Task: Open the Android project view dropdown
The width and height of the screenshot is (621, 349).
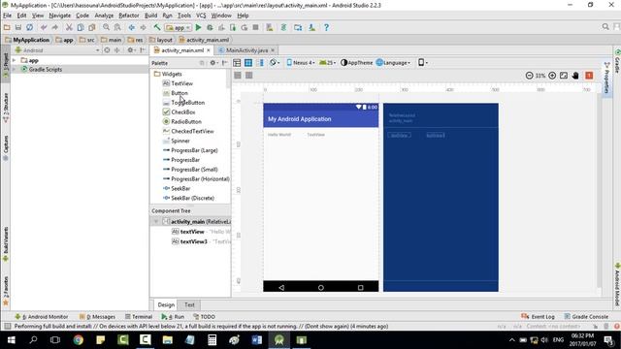Action: [x=57, y=50]
